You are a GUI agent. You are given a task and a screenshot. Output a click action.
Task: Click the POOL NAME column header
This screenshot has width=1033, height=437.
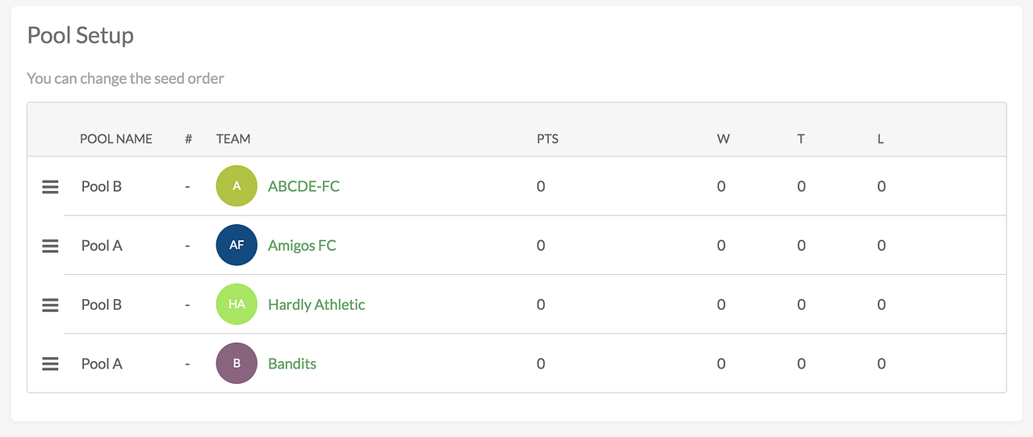[x=116, y=139]
